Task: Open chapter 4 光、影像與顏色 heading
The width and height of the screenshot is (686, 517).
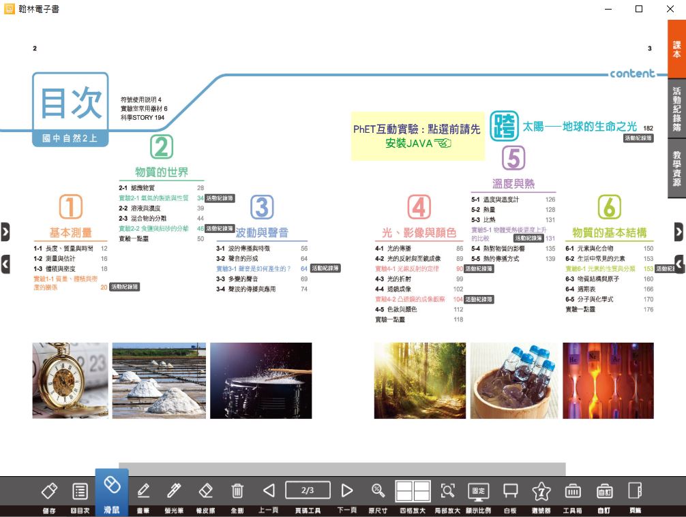Action: (x=419, y=232)
